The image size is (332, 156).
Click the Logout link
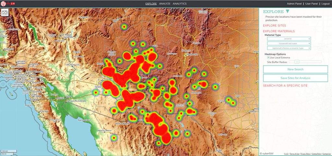[x=326, y=4]
